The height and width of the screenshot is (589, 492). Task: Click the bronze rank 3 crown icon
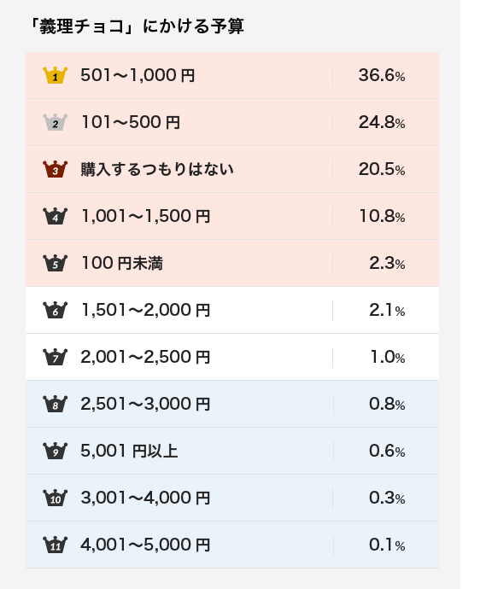(56, 169)
